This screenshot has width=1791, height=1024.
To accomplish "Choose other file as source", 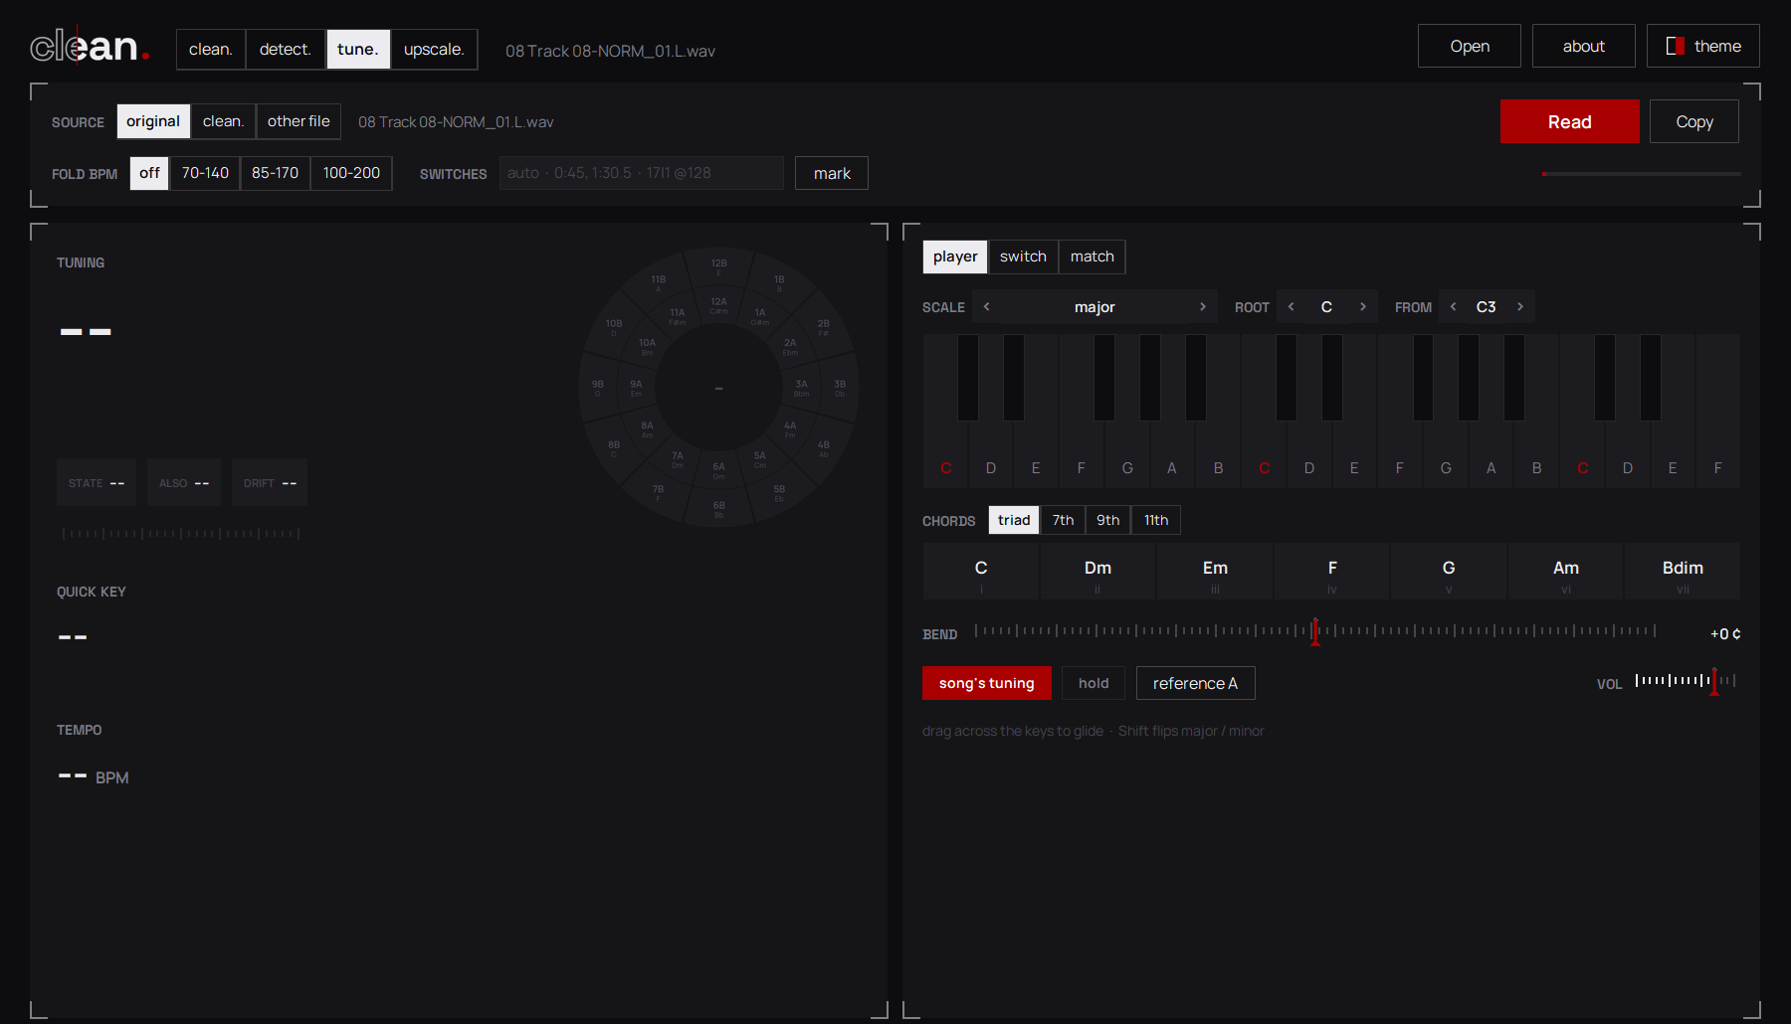I will (298, 121).
